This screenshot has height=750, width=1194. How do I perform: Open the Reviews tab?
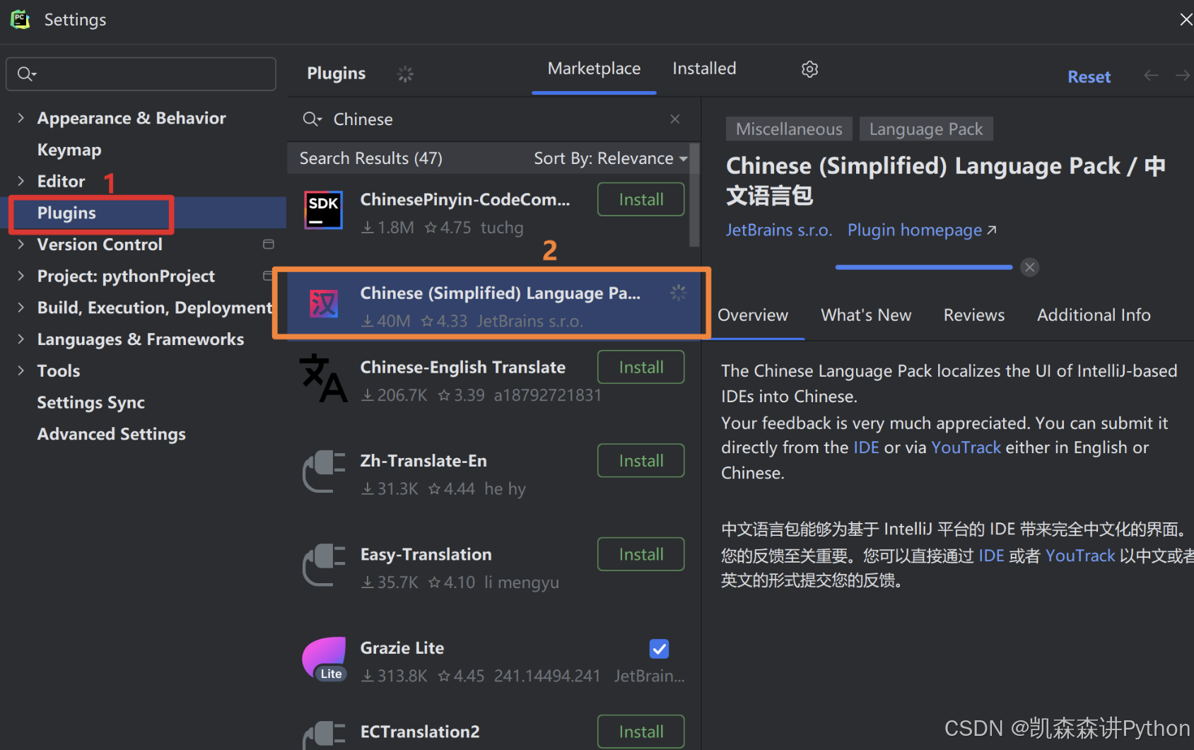click(973, 315)
